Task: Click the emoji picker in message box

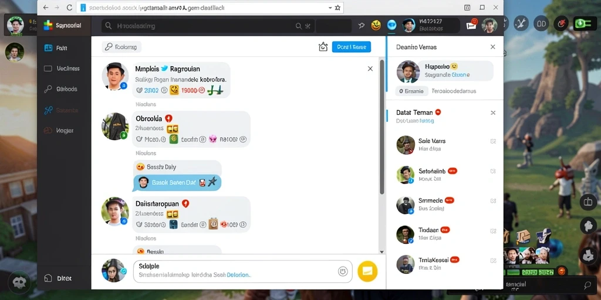Action: pos(343,271)
